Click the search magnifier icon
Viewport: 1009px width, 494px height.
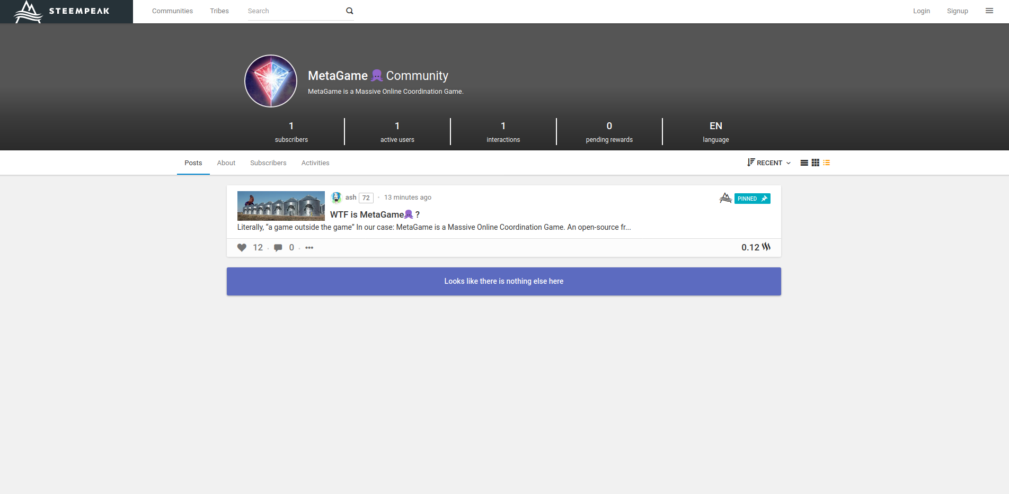pos(350,11)
